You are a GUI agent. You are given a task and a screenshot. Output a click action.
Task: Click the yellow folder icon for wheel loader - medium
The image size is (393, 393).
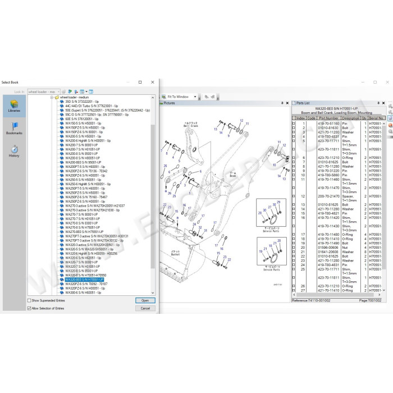[57, 97]
